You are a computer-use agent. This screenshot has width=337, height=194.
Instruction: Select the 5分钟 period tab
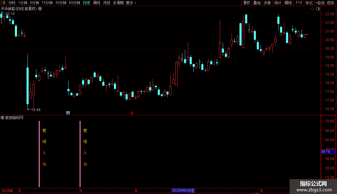point(34,3)
